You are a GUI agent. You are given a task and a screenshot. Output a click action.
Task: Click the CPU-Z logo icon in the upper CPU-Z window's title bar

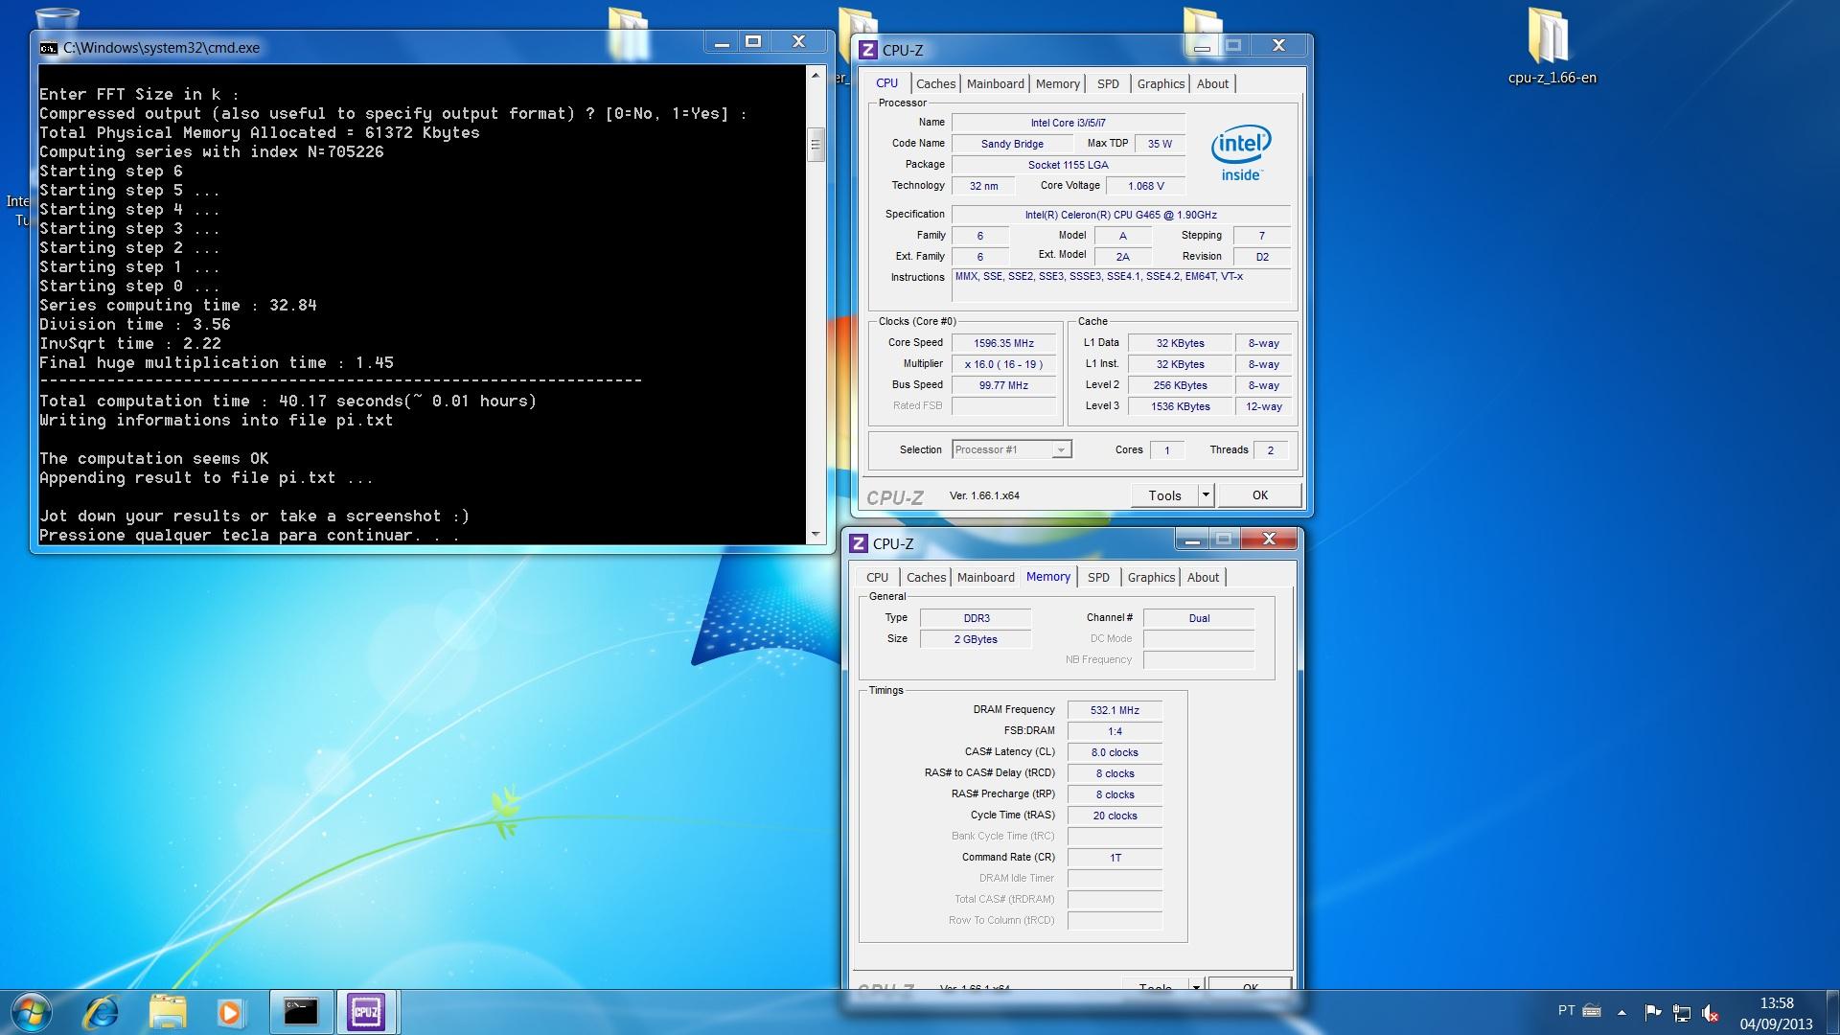[868, 50]
